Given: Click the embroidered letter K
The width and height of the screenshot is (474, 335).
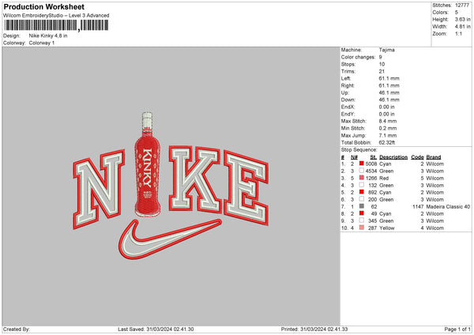Looking at the screenshot, I should [194, 179].
